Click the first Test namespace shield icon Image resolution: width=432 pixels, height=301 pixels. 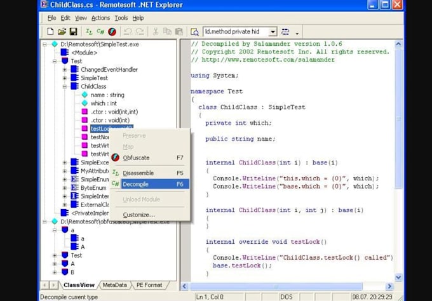65,61
